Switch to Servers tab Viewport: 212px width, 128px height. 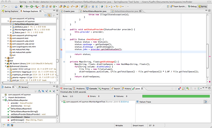[x=23, y=87]
